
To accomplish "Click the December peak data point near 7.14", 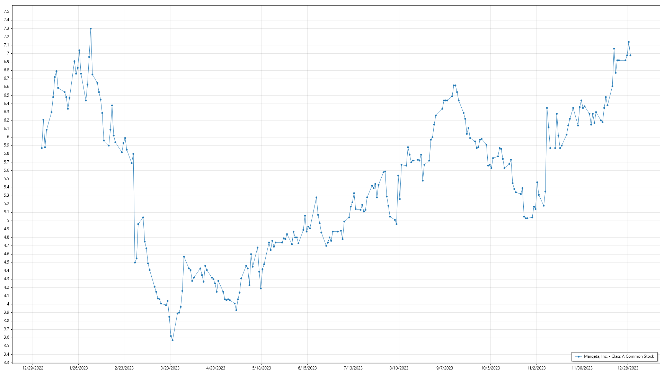I will point(629,42).
